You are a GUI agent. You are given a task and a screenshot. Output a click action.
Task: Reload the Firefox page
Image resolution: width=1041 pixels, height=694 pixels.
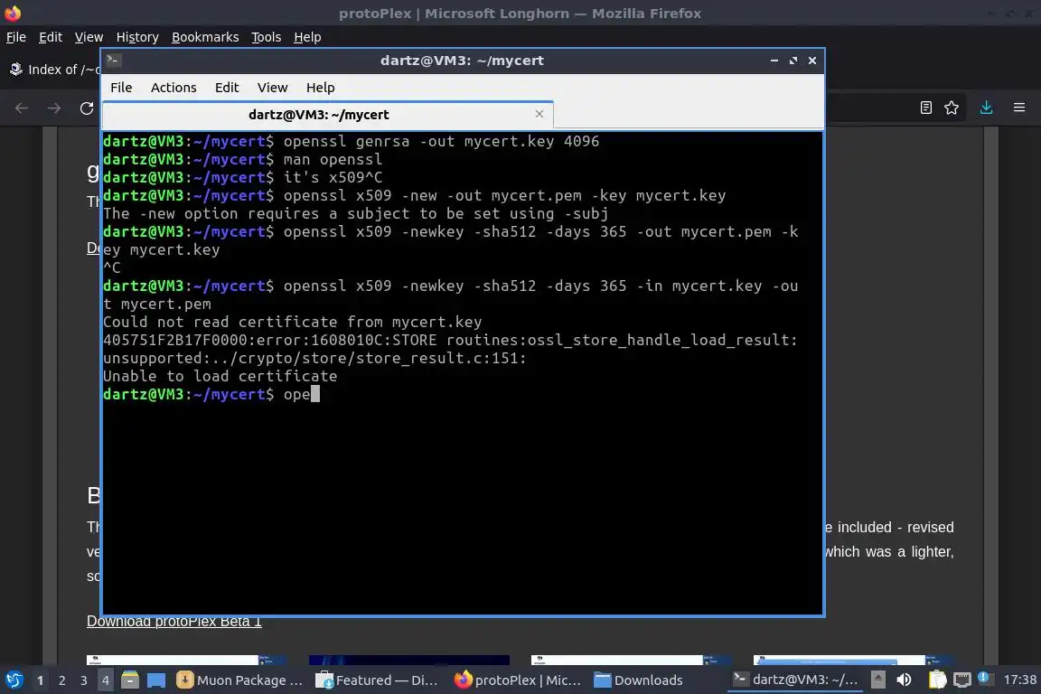(87, 108)
